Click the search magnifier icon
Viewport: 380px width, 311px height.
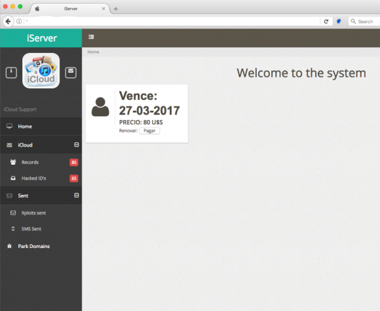click(x=353, y=22)
